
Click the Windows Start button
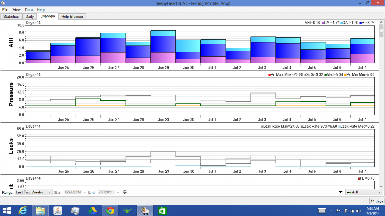[x=7, y=211]
